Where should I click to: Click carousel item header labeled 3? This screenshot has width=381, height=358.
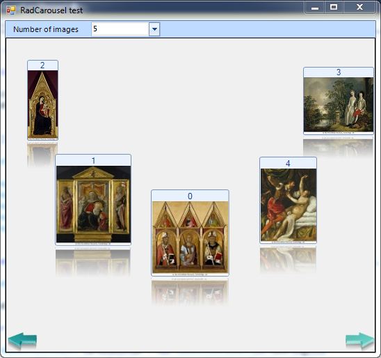click(x=339, y=72)
